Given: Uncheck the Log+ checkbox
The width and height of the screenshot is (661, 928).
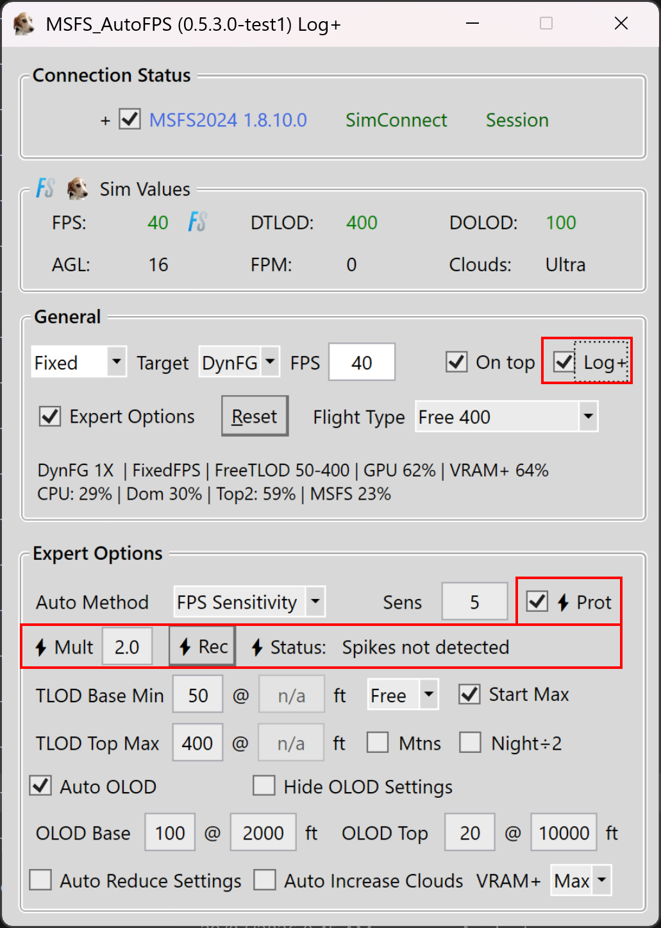Looking at the screenshot, I should [x=564, y=362].
